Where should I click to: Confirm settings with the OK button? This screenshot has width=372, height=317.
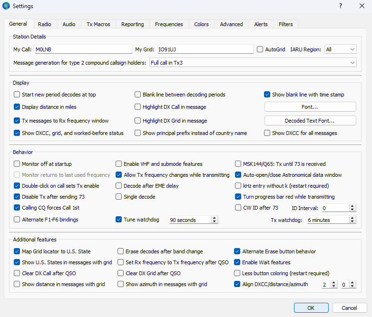(311, 308)
